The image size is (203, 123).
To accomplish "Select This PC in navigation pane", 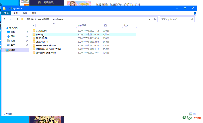I will pyautogui.click(x=15, y=50).
